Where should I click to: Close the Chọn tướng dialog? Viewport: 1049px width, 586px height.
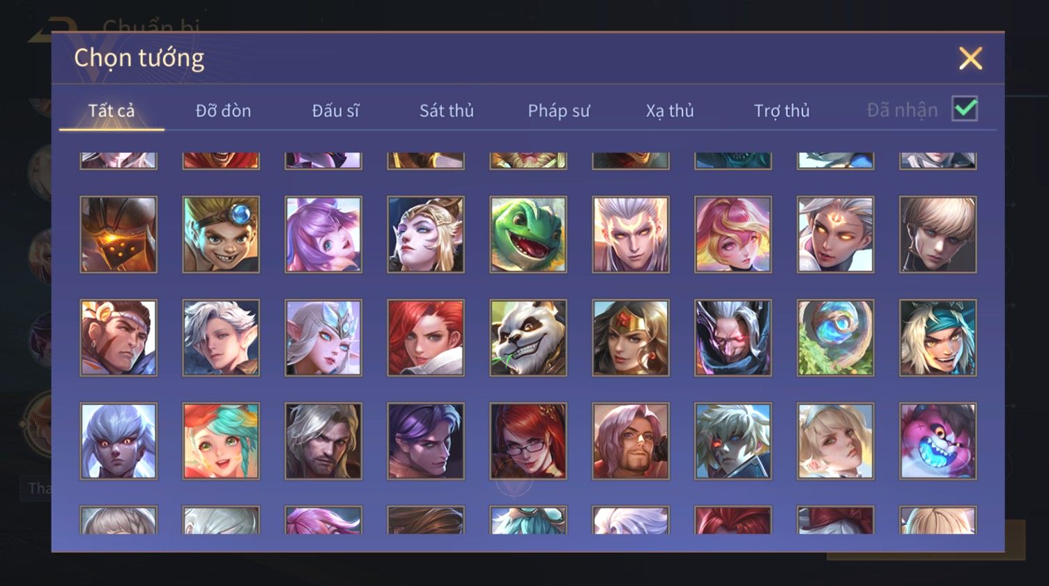click(970, 59)
